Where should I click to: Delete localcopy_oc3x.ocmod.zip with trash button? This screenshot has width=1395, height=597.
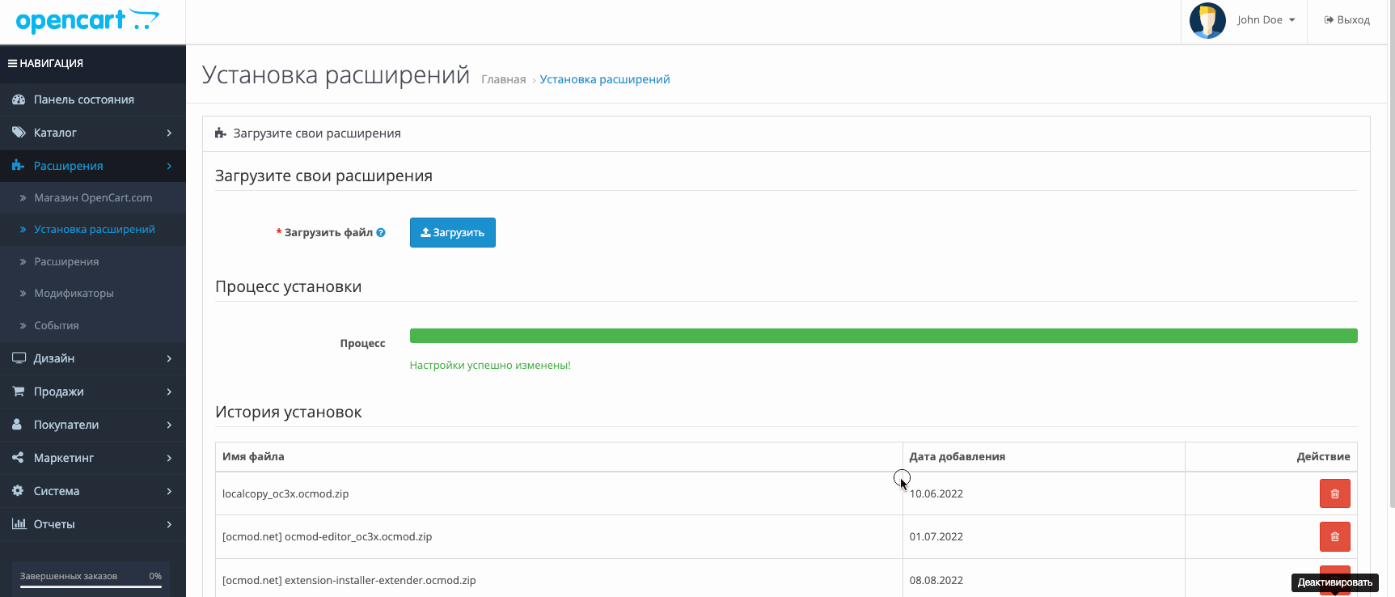[x=1334, y=493]
